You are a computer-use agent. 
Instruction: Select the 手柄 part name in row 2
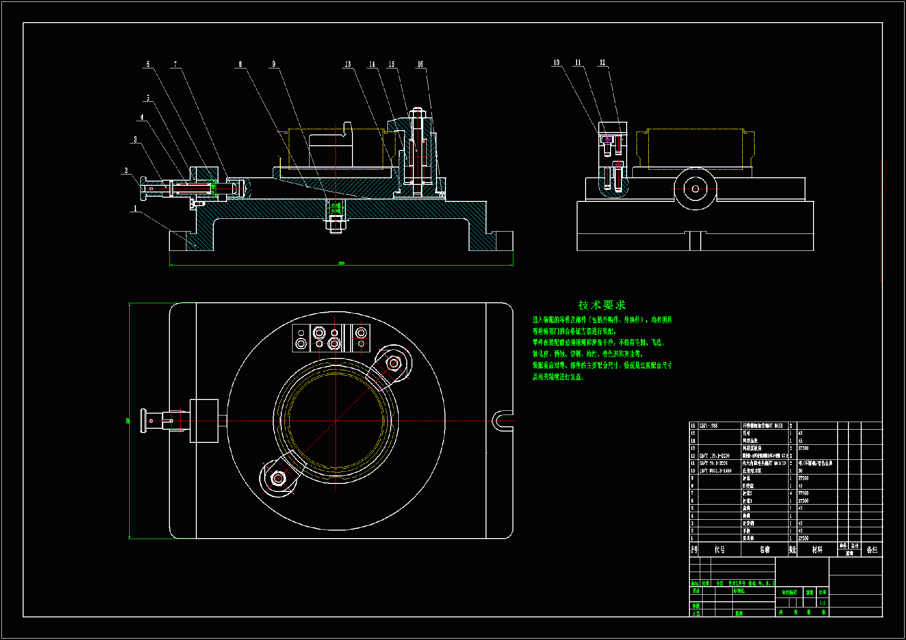tap(747, 531)
